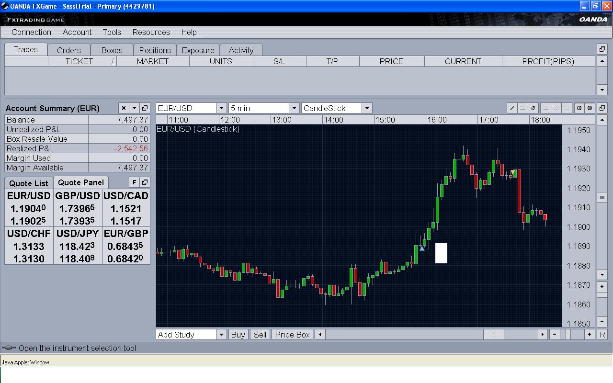Click the orange sell marker on the chart
Image resolution: width=613 pixels, height=383 pixels.
513,172
